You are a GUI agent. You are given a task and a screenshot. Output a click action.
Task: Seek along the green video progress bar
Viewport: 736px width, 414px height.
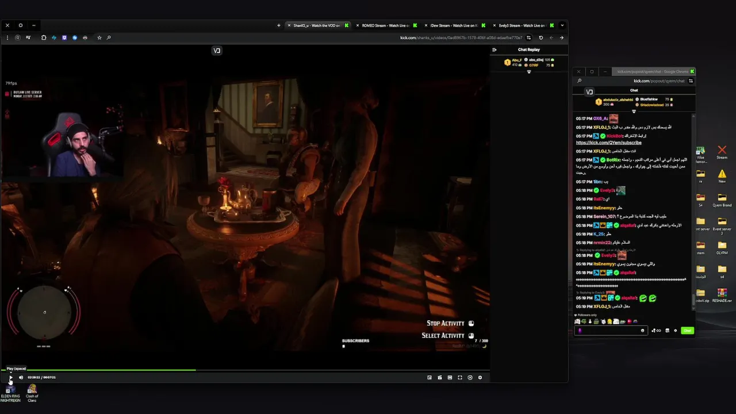pos(98,370)
